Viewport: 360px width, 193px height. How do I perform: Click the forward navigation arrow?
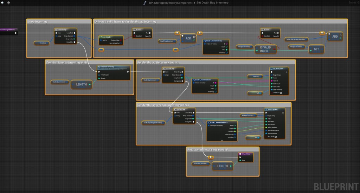pos(9,2)
